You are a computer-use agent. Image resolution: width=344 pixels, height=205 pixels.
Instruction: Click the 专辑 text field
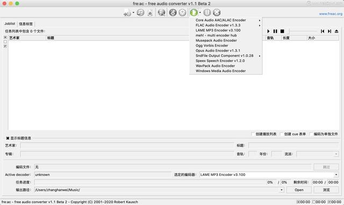click(127, 154)
